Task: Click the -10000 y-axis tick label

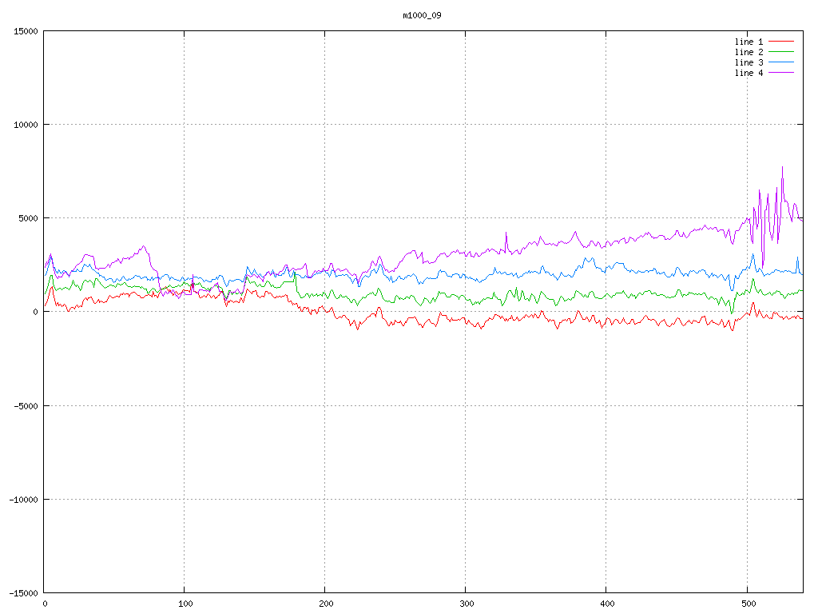Action: click(23, 499)
